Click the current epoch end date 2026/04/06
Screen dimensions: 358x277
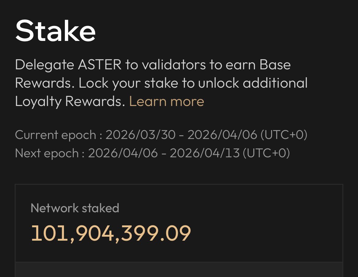pos(222,135)
